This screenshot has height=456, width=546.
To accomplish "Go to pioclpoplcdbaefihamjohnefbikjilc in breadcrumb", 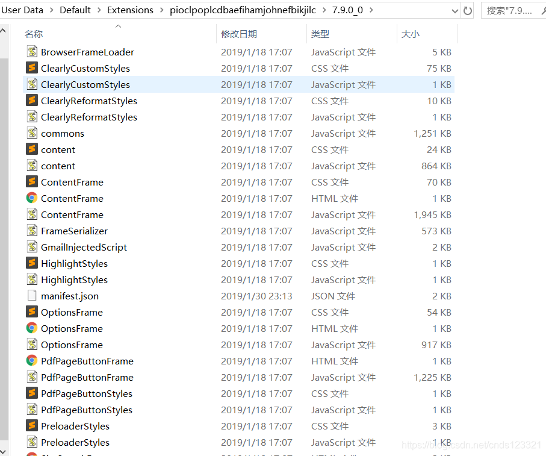I will (x=243, y=10).
